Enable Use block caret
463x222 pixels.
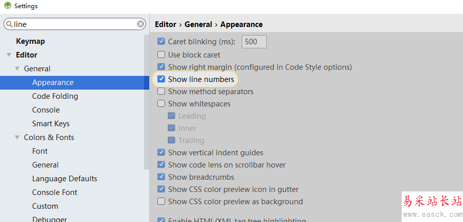point(161,55)
